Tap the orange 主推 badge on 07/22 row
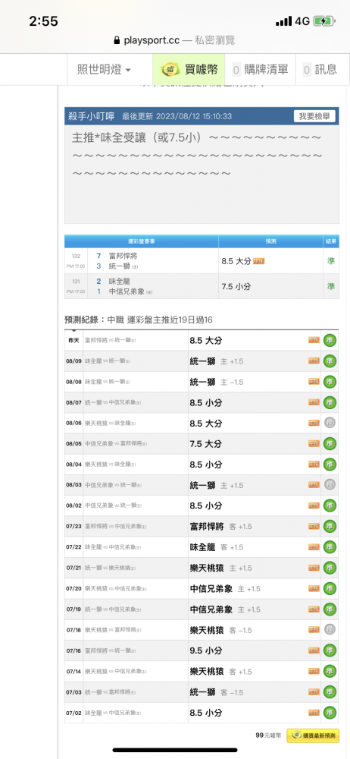The image size is (350, 759). (314, 547)
